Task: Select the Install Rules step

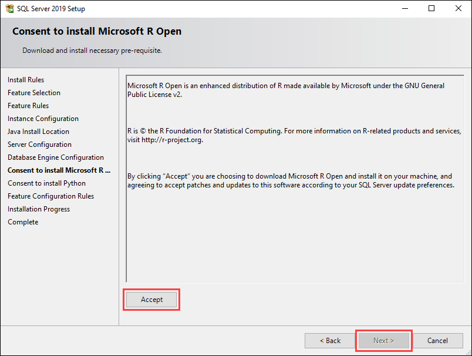Action: click(x=26, y=80)
